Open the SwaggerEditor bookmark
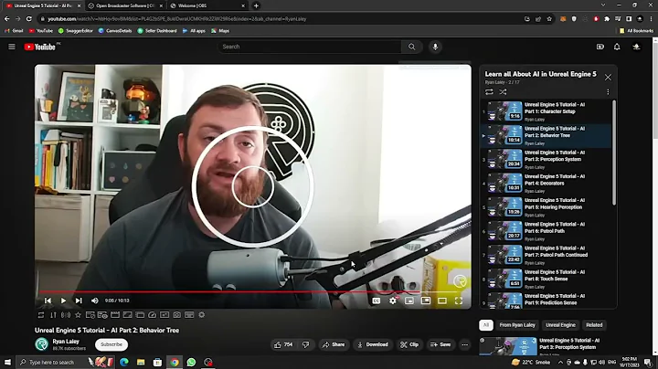The height and width of the screenshot is (369, 658). pyautogui.click(x=76, y=31)
